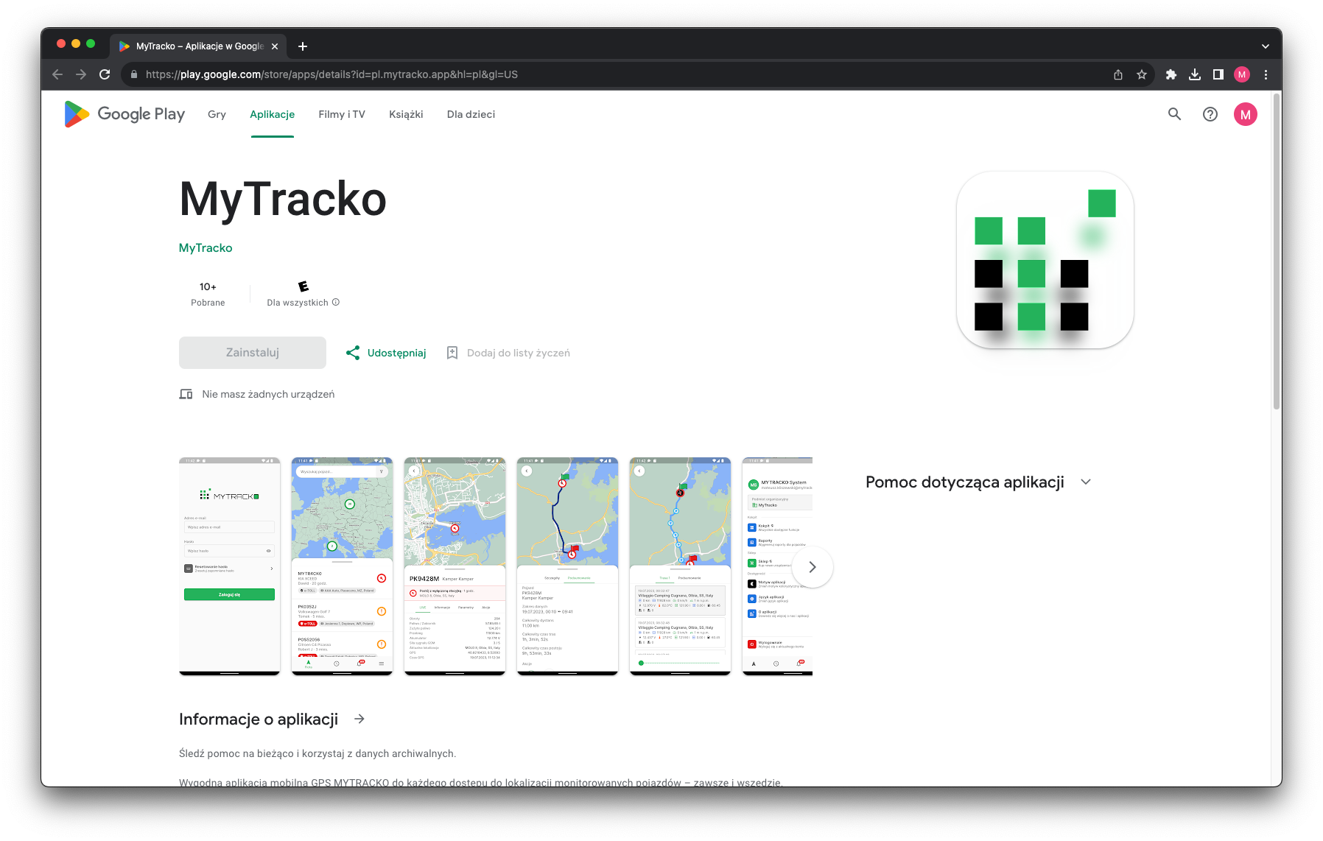Open a new browser tab with plus
This screenshot has width=1323, height=841.
click(x=303, y=46)
